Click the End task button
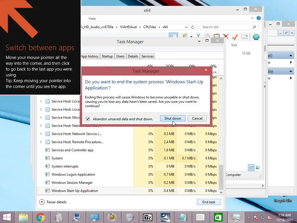 pyautogui.click(x=209, y=202)
